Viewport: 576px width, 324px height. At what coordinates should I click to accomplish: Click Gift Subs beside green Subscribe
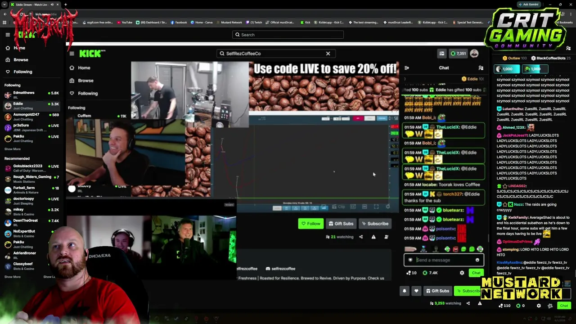point(437,291)
